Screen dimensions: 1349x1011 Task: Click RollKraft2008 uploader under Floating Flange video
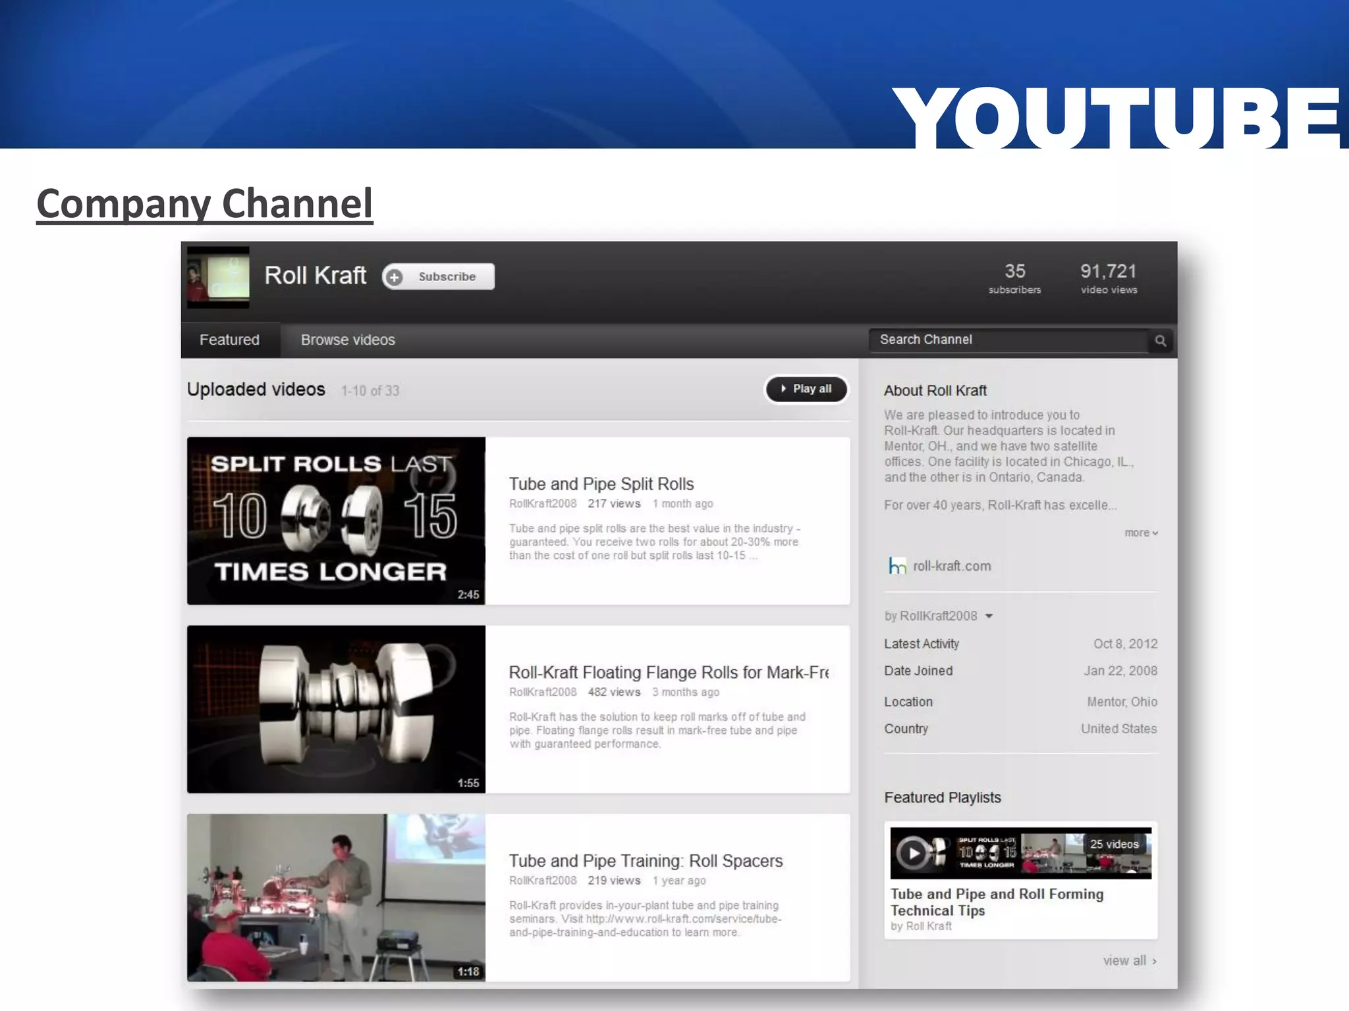tap(543, 692)
